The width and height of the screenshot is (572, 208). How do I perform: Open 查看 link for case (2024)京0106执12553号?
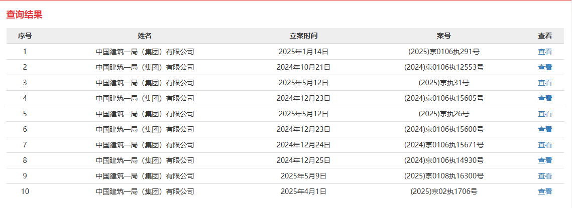545,67
